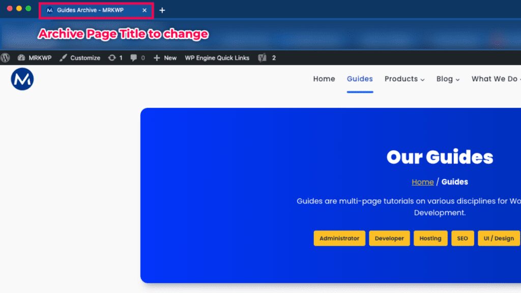
Task: Maximize the browser window with green button
Action: click(x=28, y=9)
